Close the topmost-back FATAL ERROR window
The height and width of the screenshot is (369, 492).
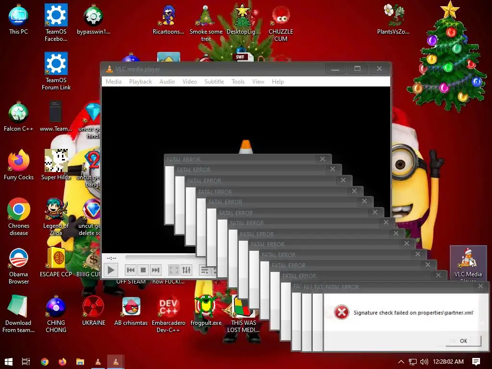point(322,159)
